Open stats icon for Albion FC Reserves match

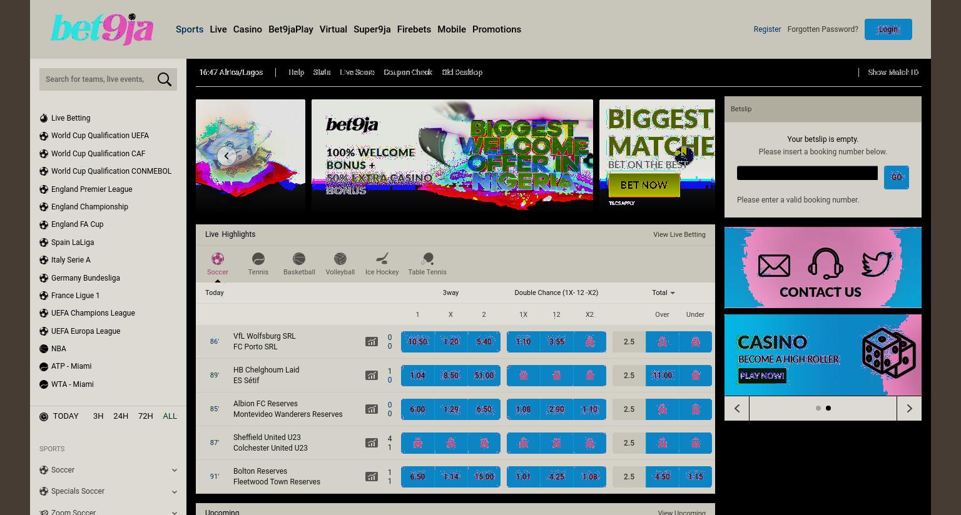(372, 409)
